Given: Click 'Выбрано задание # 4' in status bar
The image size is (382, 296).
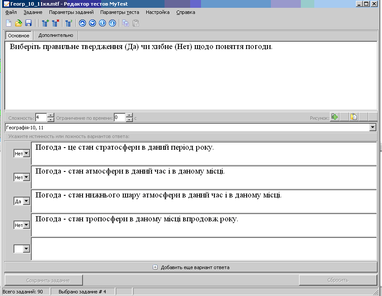Looking at the screenshot, I should pos(82,292).
